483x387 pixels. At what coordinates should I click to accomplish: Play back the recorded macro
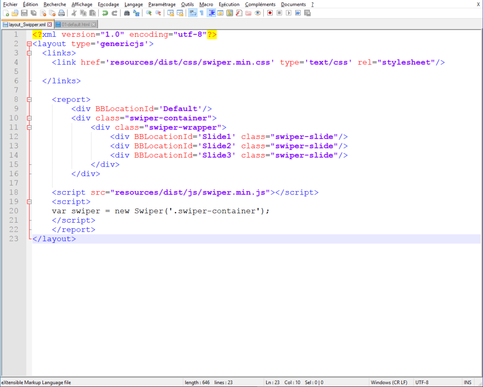pos(289,13)
